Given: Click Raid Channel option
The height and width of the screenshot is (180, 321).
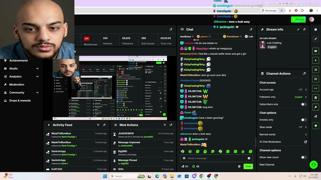Looking at the screenshot, I should pyautogui.click(x=267, y=164).
